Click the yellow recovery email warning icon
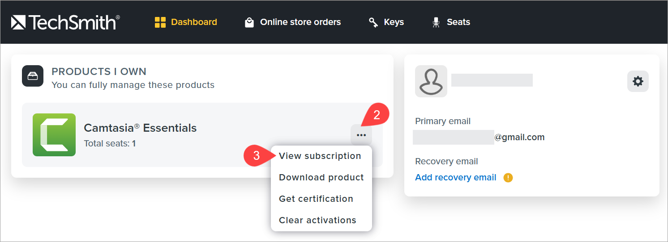Viewport: 668px width, 242px height. click(508, 178)
